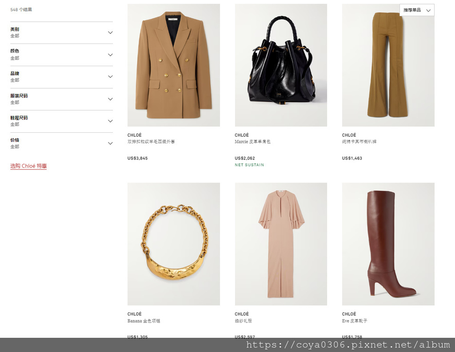Expand the 鞋履尺码 filter chevron
The width and height of the screenshot is (455, 352).
(x=110, y=121)
